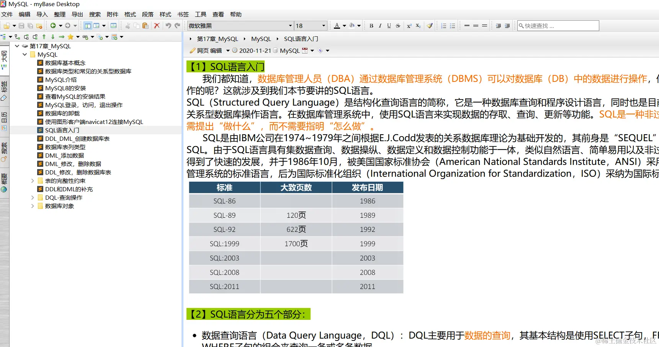Click the save all icon
The height and width of the screenshot is (347, 659).
(x=30, y=26)
